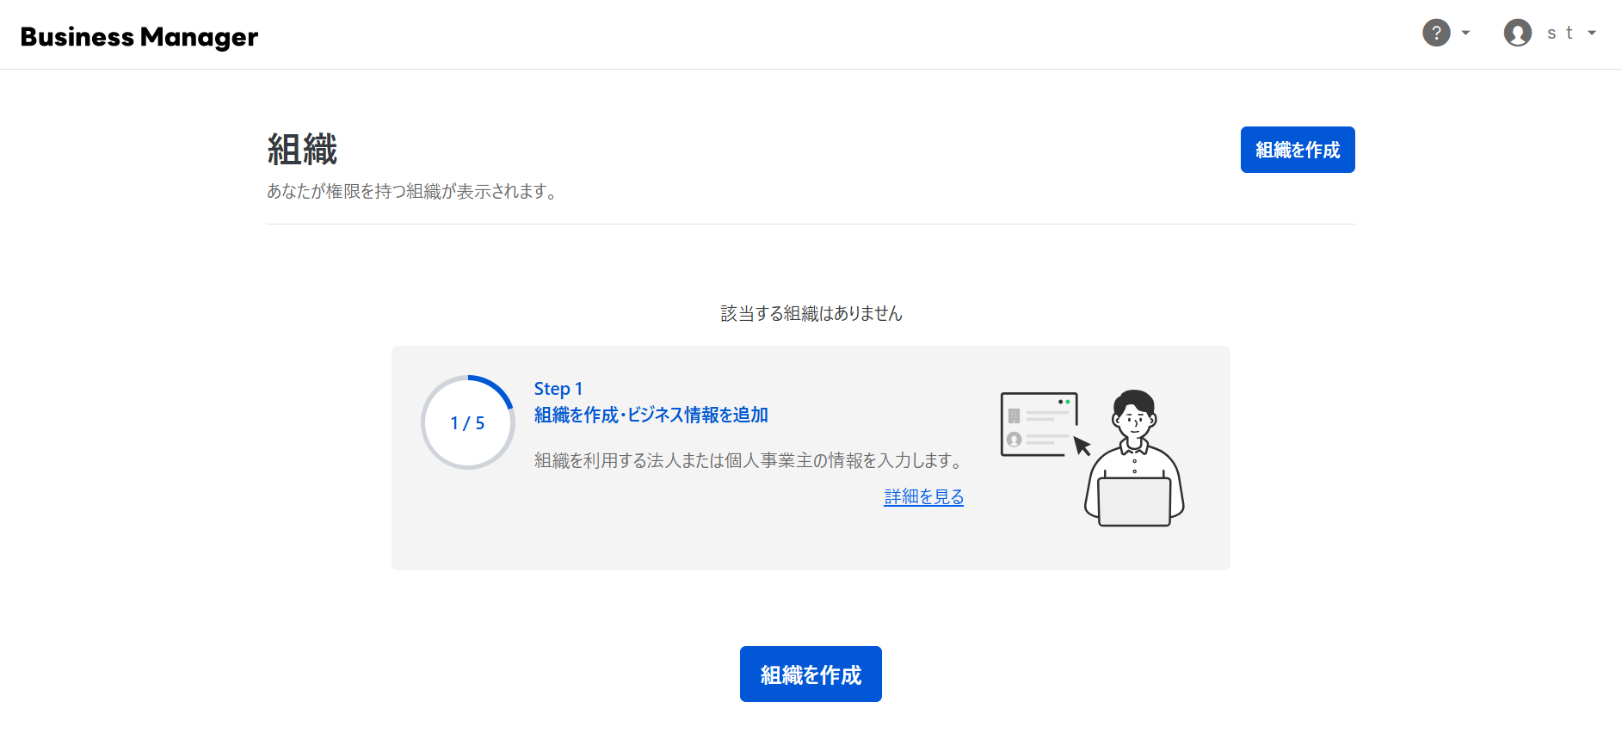Click the browser window illustration with cursor
The height and width of the screenshot is (745, 1622).
coord(1039,423)
